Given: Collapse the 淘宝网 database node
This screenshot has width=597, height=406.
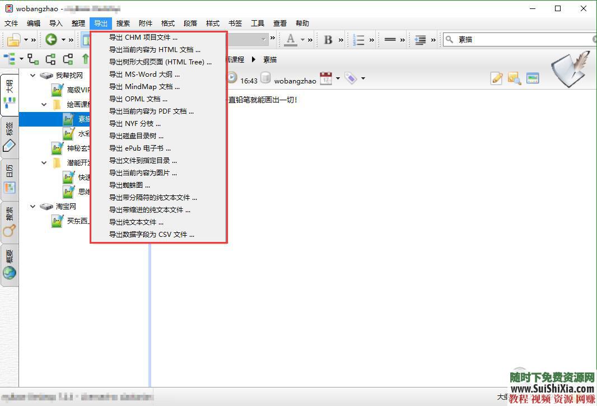Looking at the screenshot, I should tap(33, 207).
